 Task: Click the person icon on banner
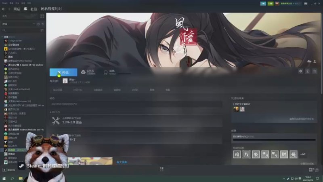[315, 61]
